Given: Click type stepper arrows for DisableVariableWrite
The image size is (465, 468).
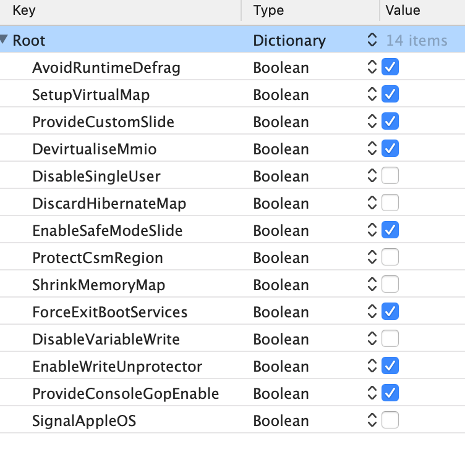Looking at the screenshot, I should click(372, 339).
